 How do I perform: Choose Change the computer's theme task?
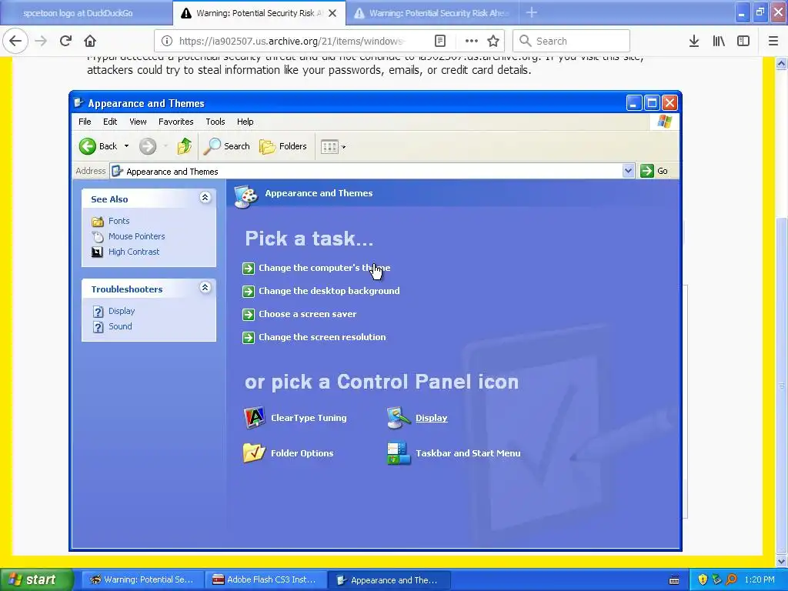pyautogui.click(x=325, y=268)
